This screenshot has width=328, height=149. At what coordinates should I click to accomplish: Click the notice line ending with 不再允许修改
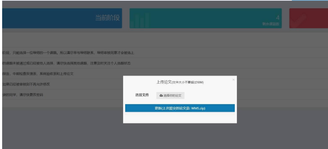pos(26,84)
